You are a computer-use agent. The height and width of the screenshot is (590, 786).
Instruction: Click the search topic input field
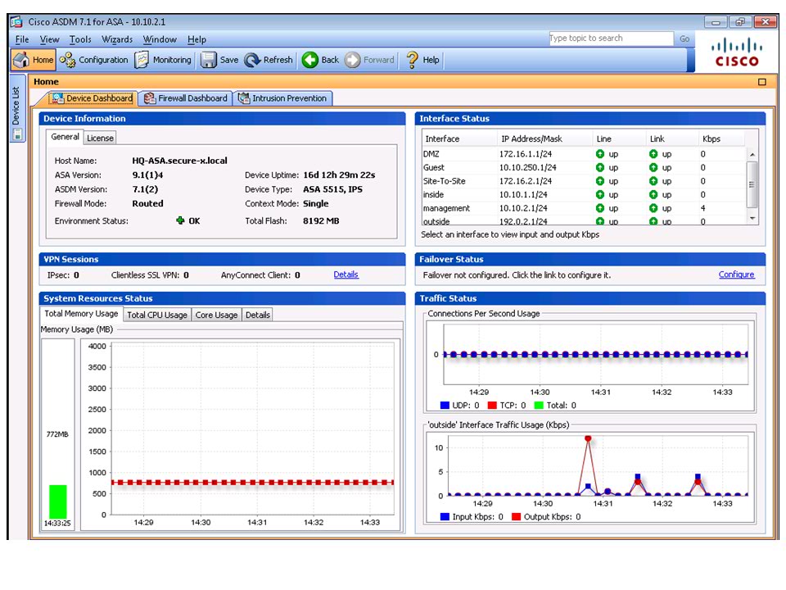click(609, 39)
